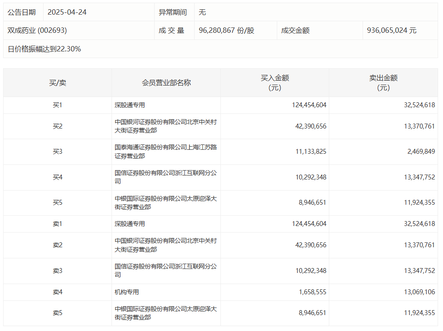Select the 买3 row label
443x331 pixels.
[x=57, y=152]
